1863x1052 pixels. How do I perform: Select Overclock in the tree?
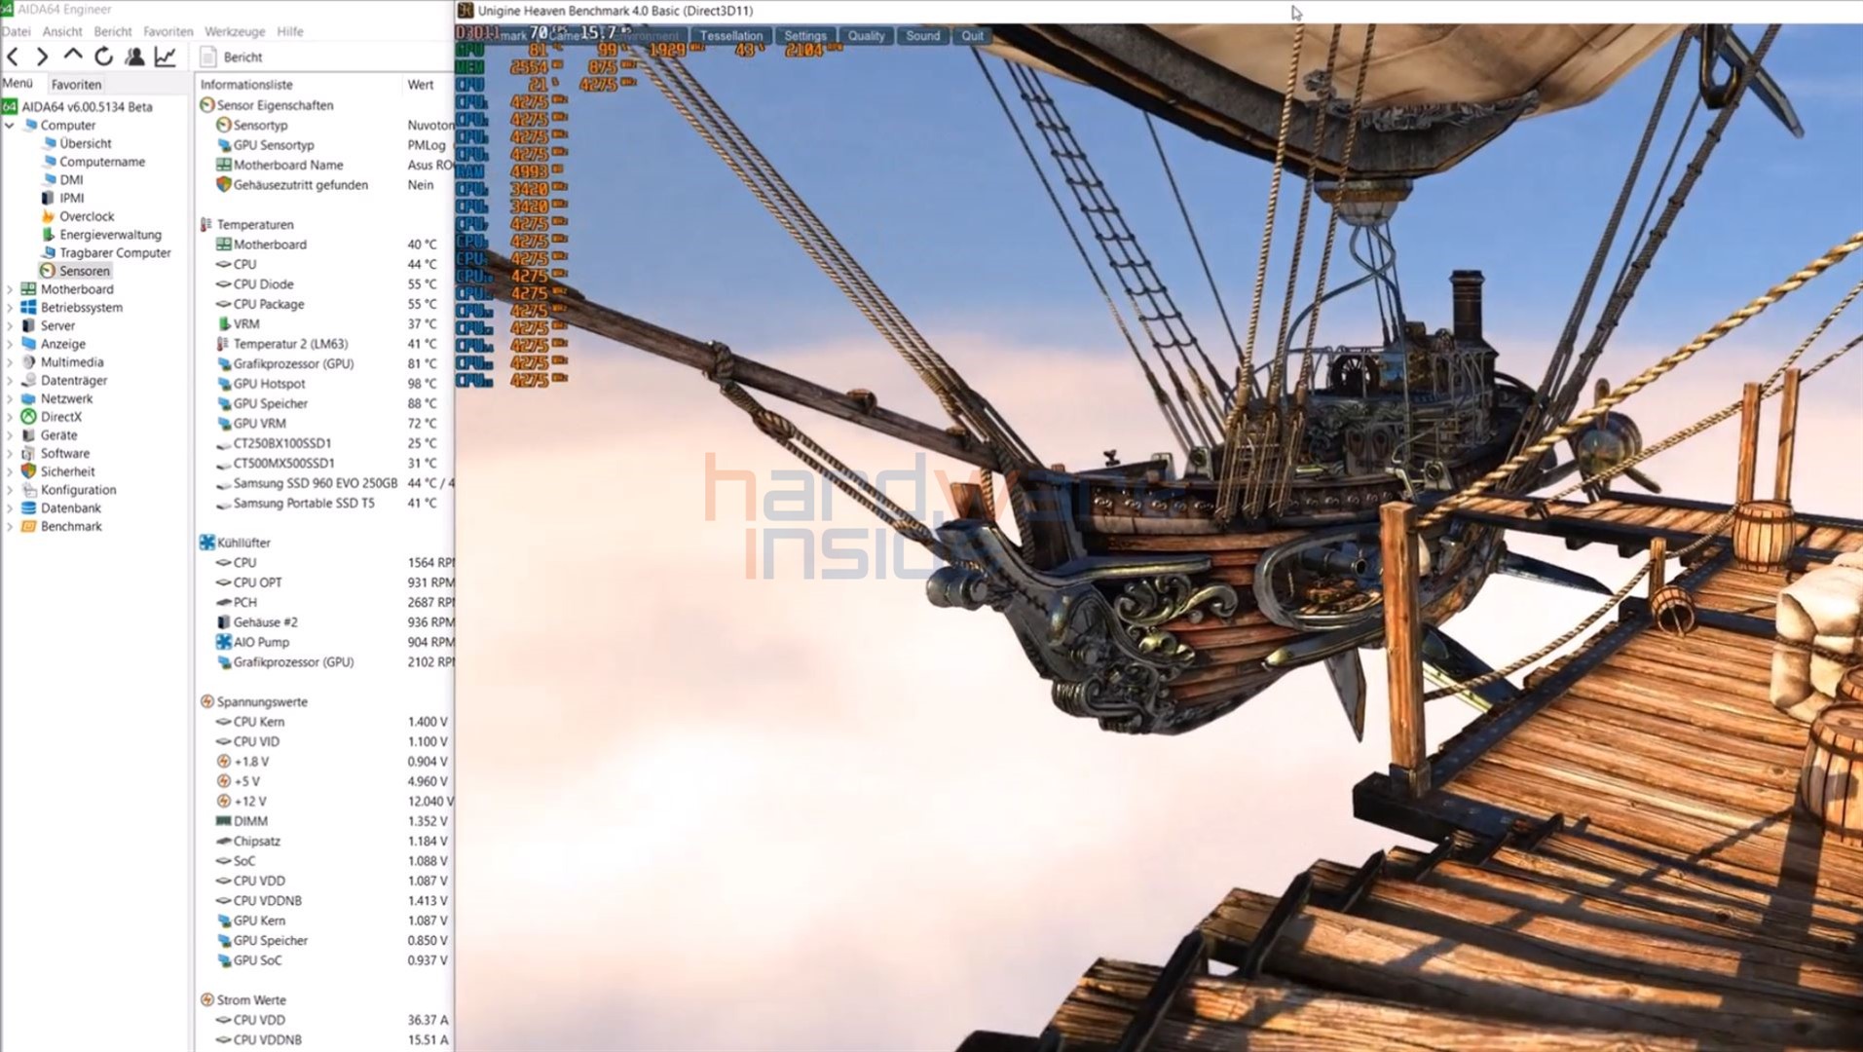(87, 216)
